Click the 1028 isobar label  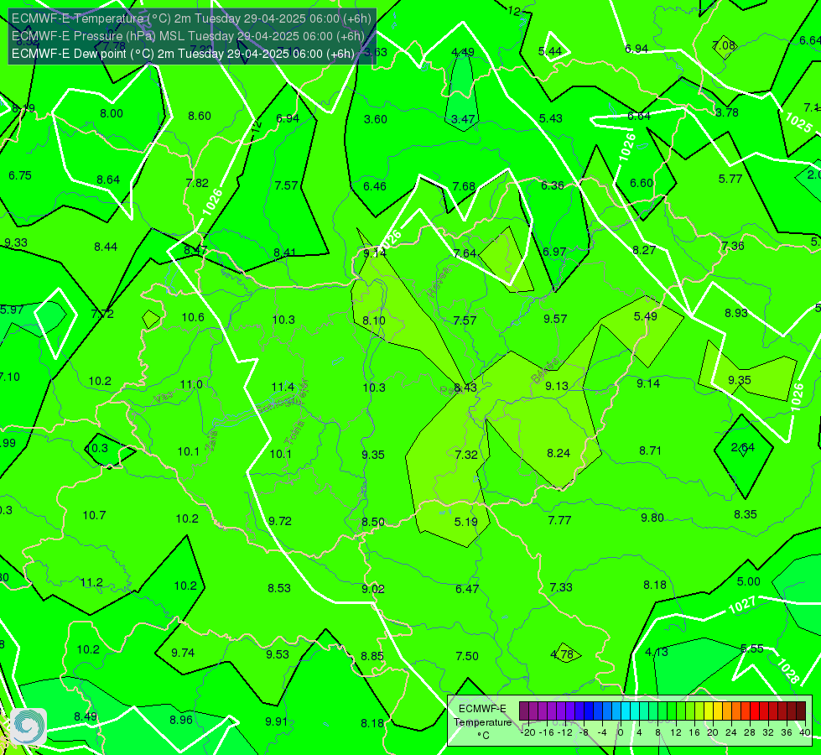tap(787, 670)
